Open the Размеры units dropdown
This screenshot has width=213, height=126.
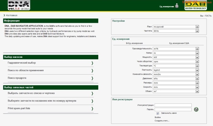tap(176, 83)
